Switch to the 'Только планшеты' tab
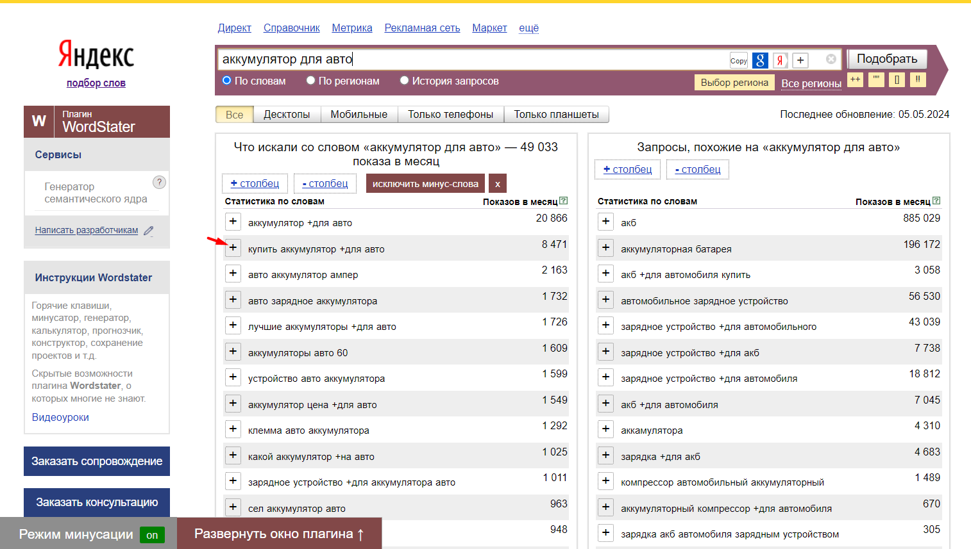This screenshot has width=971, height=549. coord(557,115)
